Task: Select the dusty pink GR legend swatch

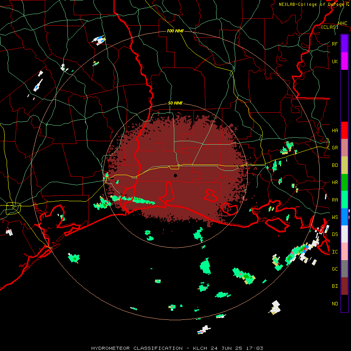Action: click(x=344, y=147)
